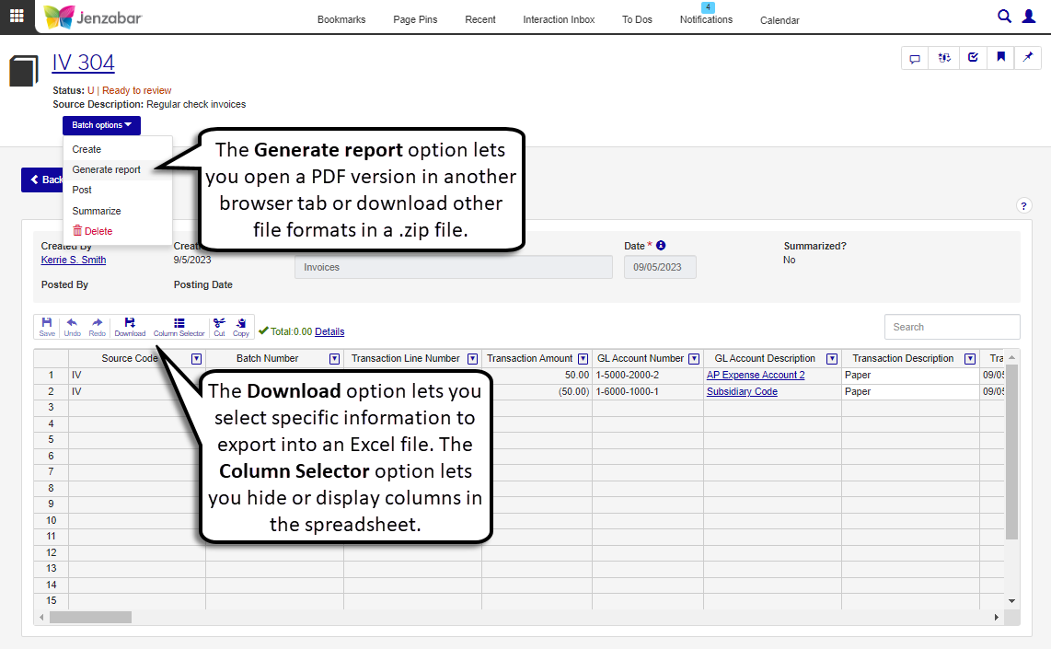Click the Copy icon in grid toolbar
This screenshot has height=649, width=1051.
click(x=241, y=327)
